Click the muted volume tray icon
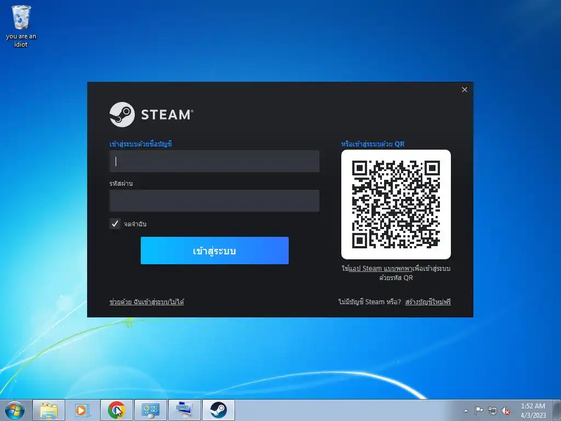The height and width of the screenshot is (421, 561). tap(506, 411)
